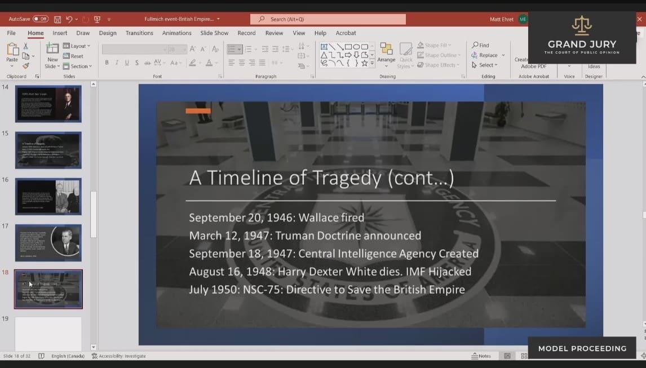The image size is (646, 368).
Task: Start presentation from beginning icon
Action: 97,19
